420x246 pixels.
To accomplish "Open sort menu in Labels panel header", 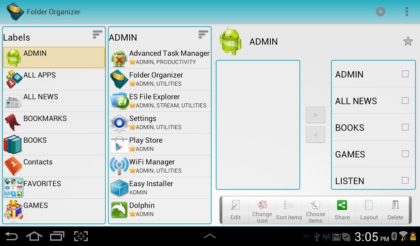I will [x=97, y=34].
